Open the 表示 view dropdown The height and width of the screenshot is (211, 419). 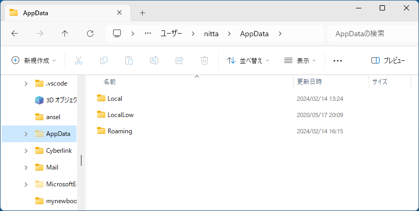point(300,60)
